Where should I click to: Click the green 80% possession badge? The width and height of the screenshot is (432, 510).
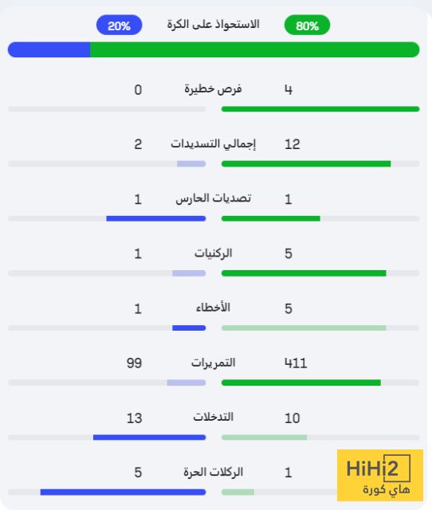[x=307, y=25]
